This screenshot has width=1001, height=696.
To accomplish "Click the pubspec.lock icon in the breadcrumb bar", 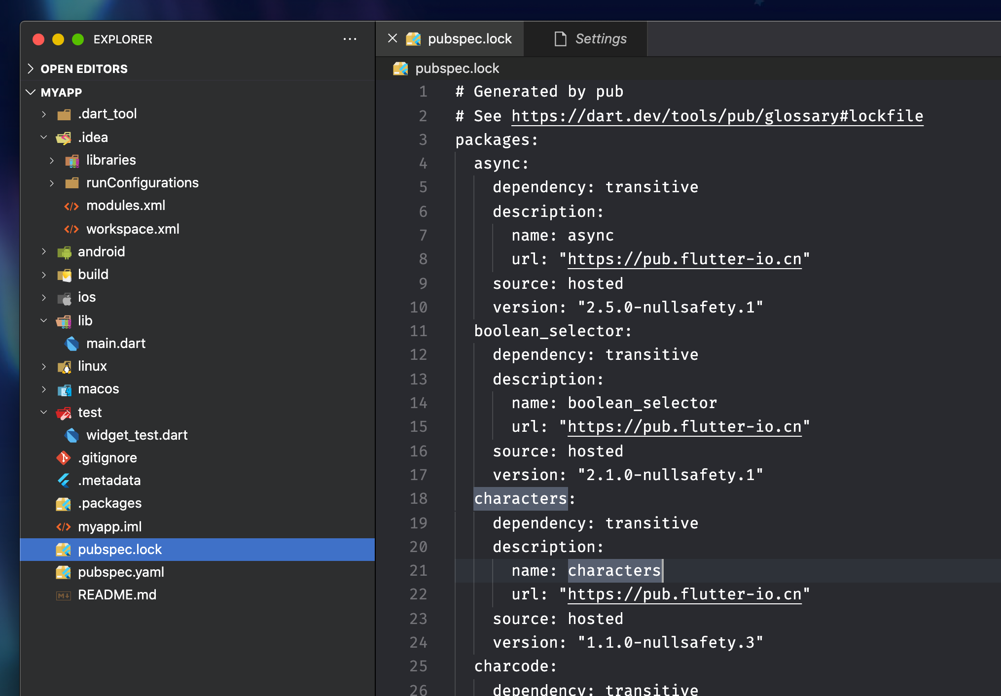I will pyautogui.click(x=400, y=69).
